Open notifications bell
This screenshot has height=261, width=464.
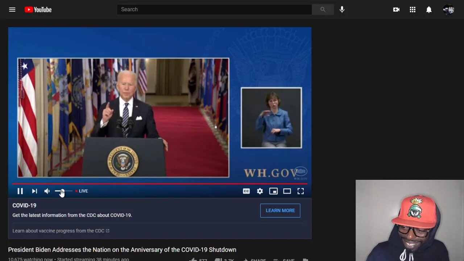click(x=429, y=9)
